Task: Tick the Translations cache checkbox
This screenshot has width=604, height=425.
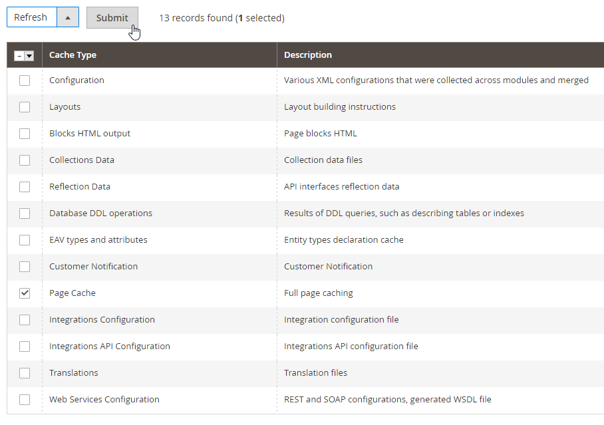Action: pyautogui.click(x=25, y=372)
